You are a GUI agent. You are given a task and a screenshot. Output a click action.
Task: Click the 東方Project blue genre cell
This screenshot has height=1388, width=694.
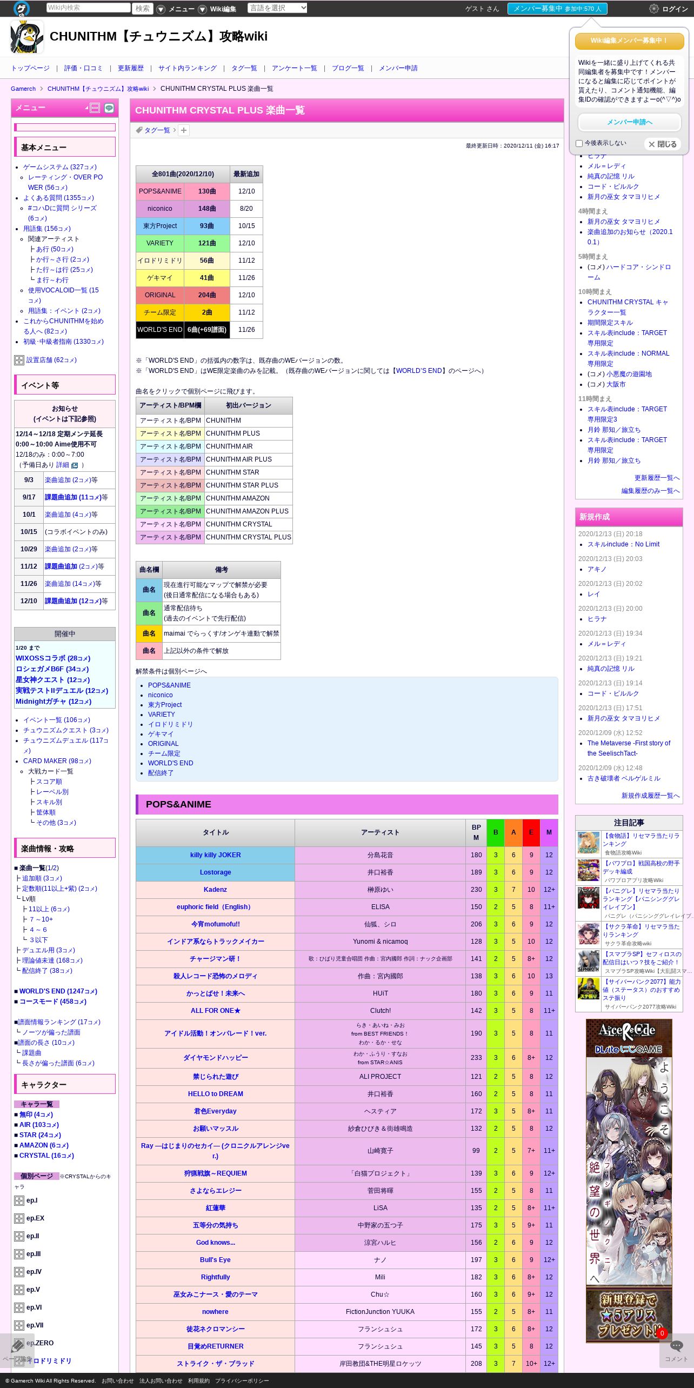pos(160,226)
